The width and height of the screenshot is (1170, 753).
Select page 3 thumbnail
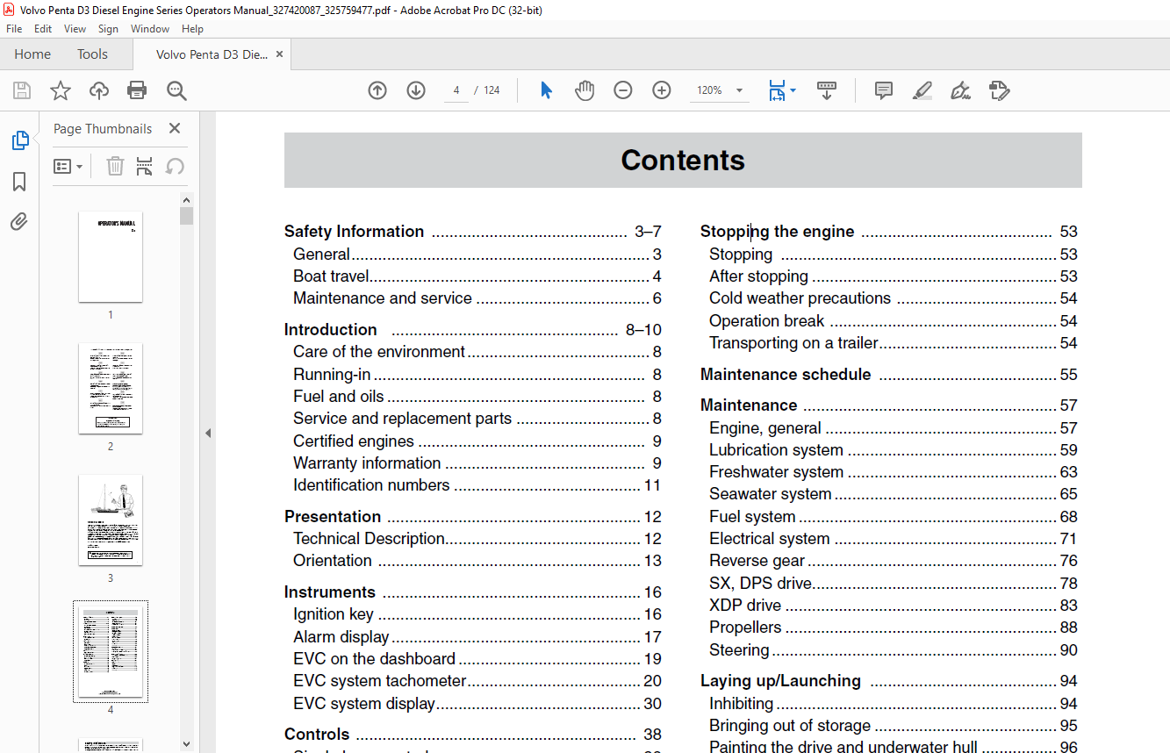(111, 520)
